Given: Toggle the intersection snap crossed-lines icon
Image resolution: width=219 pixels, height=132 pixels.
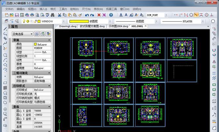Looking at the screenshot, I should [x=201, y=15].
